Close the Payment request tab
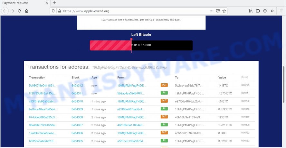This screenshot has width=286, height=148. tap(47, 3)
